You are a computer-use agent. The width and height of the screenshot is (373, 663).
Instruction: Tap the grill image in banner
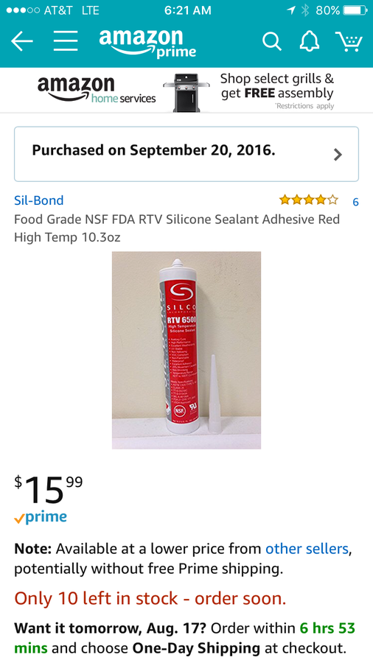pyautogui.click(x=186, y=93)
